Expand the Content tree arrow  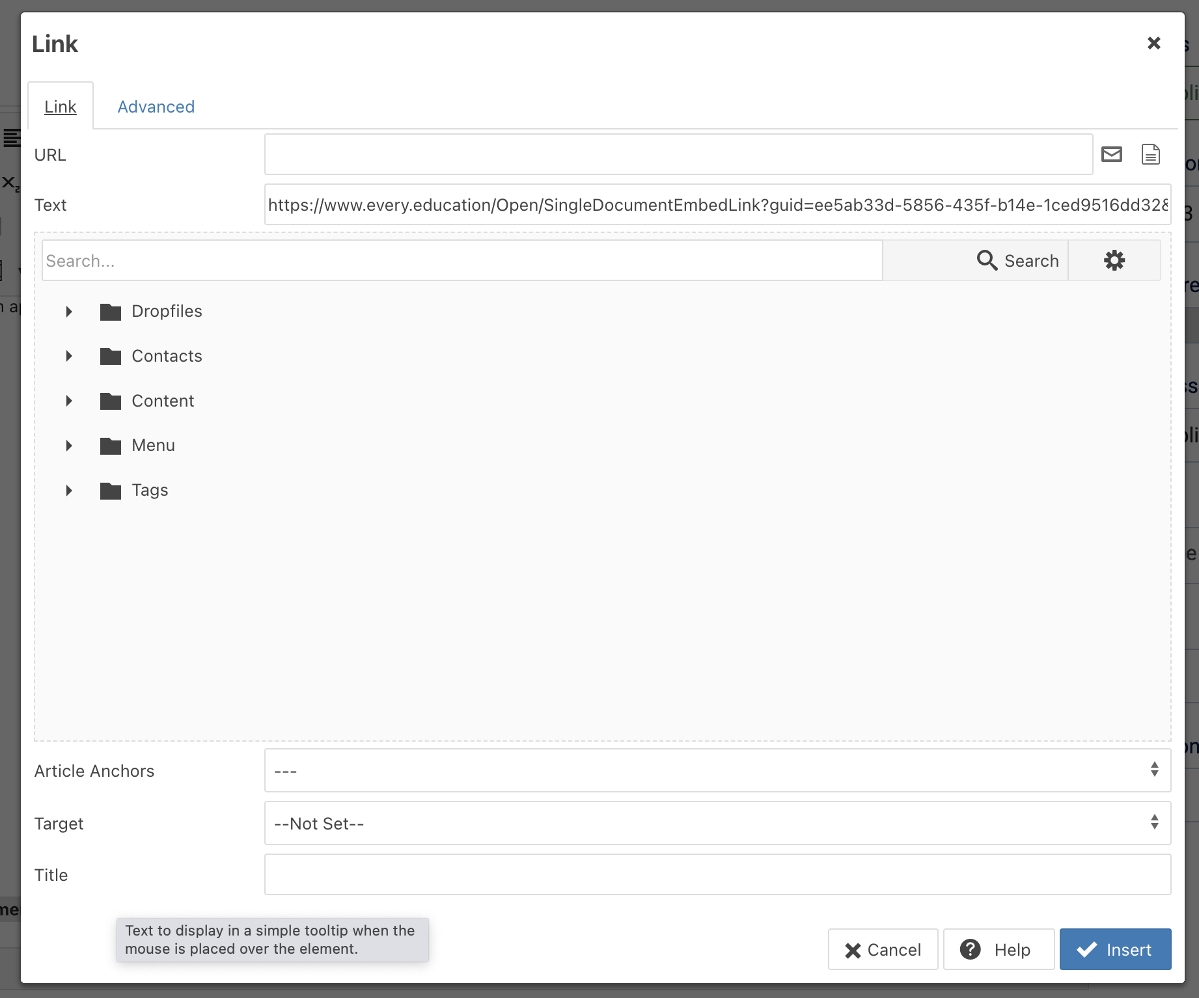[69, 401]
